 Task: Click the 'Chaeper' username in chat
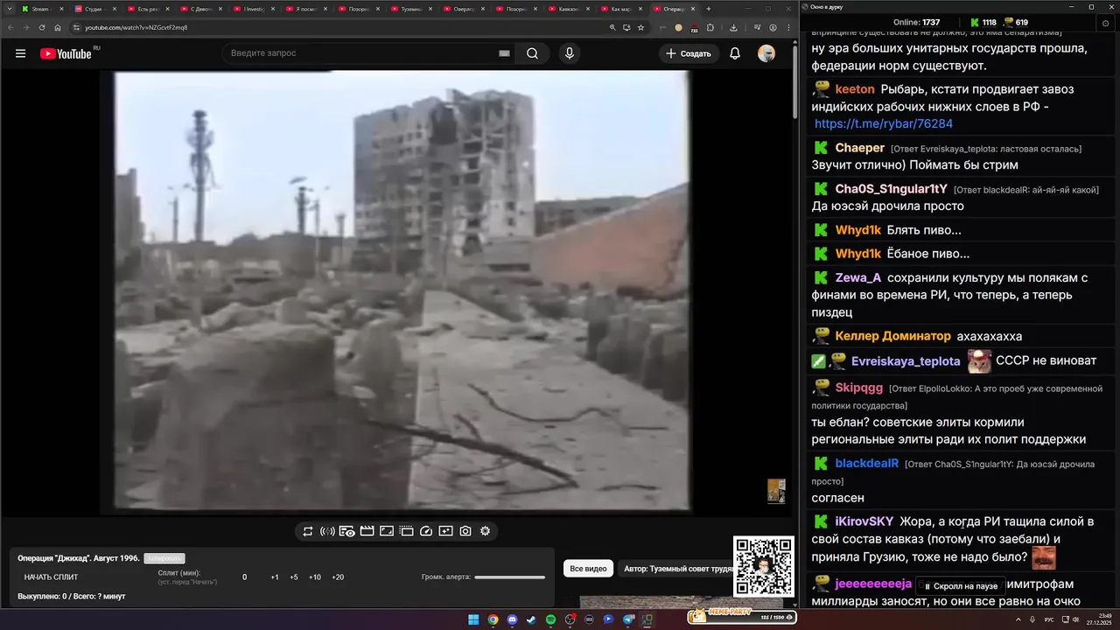[860, 148]
